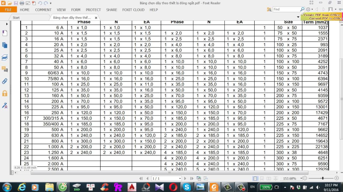The height and width of the screenshot is (192, 343).
Task: Click the search settings gear icon
Action: tap(308, 9)
